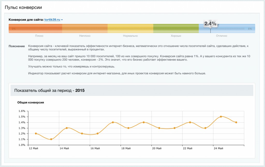Click the '14 Май' x-axis label

pos(64,148)
